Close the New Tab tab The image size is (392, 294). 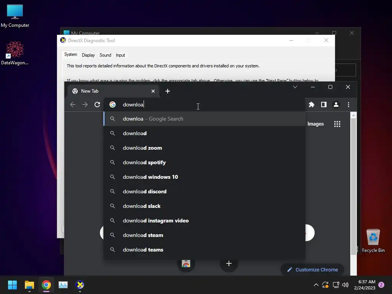(x=153, y=91)
